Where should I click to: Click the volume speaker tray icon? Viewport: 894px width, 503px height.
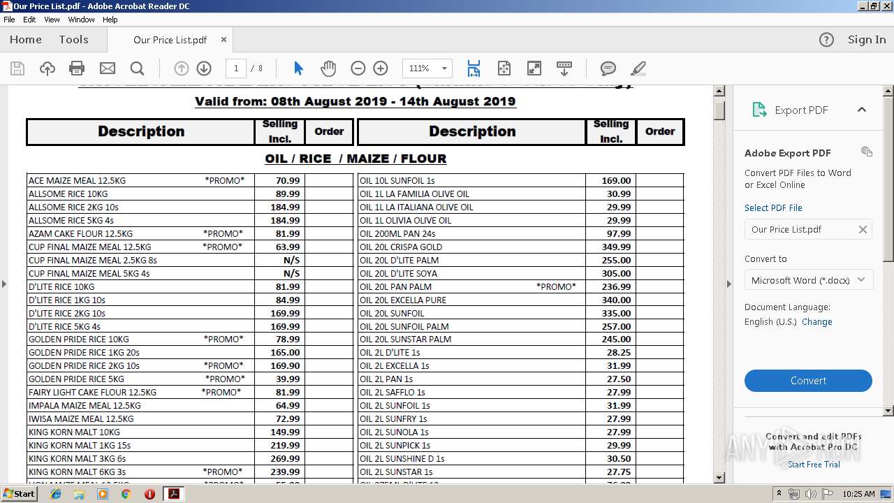pos(811,494)
